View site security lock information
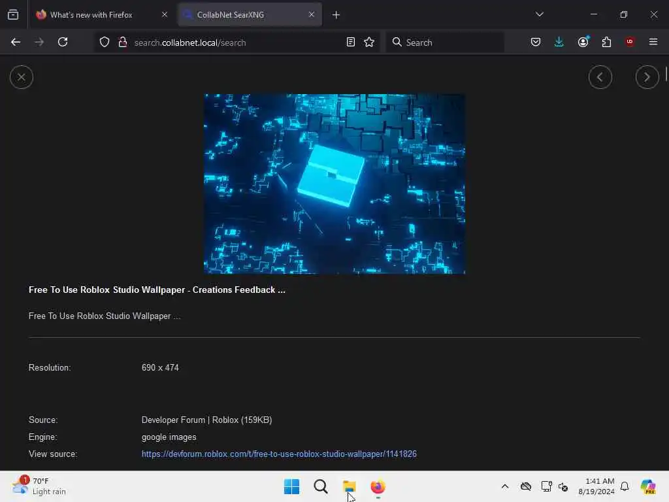 pyautogui.click(x=122, y=42)
